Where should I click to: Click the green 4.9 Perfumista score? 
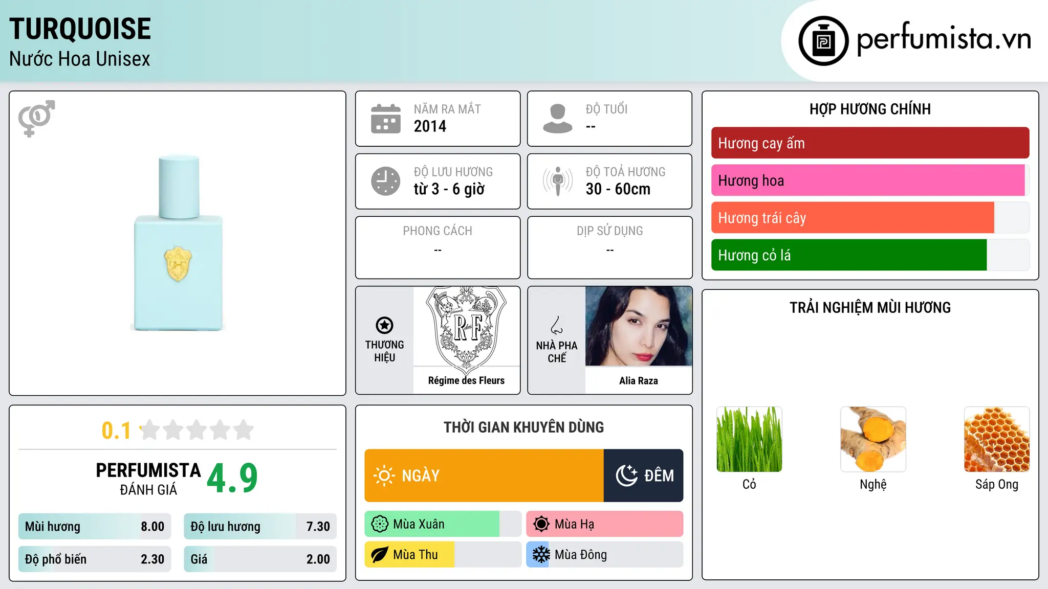[232, 479]
